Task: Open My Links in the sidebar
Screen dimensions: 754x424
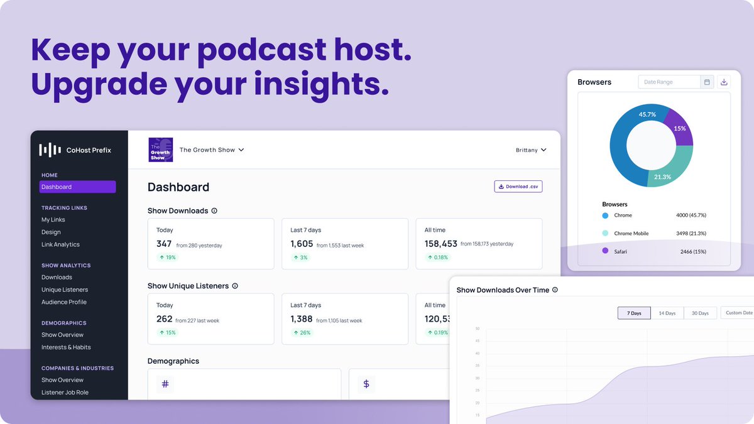Action: coord(53,220)
